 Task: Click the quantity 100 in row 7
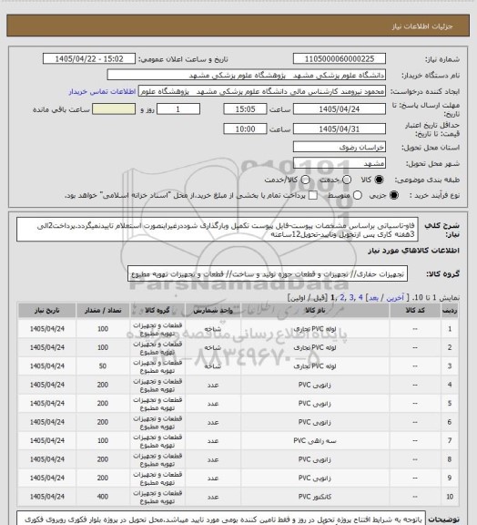coord(103,440)
